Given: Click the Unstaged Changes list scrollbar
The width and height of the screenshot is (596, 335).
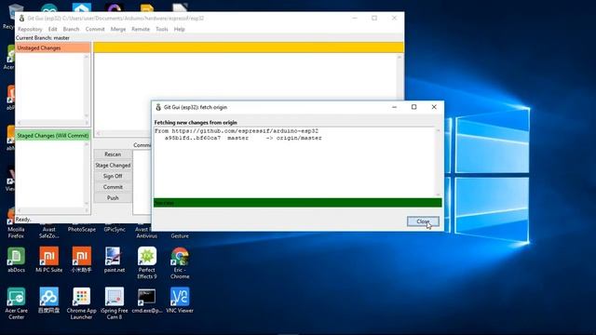Looking at the screenshot, I should click(x=87, y=86).
